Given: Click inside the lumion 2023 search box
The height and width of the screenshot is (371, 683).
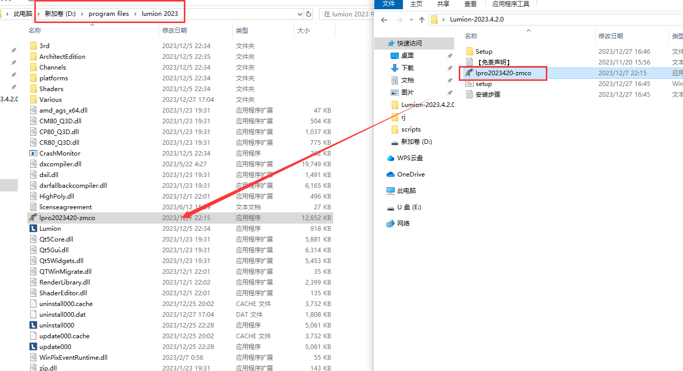Looking at the screenshot, I should coord(348,14).
